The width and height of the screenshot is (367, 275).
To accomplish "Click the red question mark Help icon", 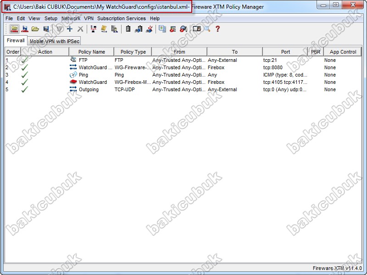I will [217, 29].
